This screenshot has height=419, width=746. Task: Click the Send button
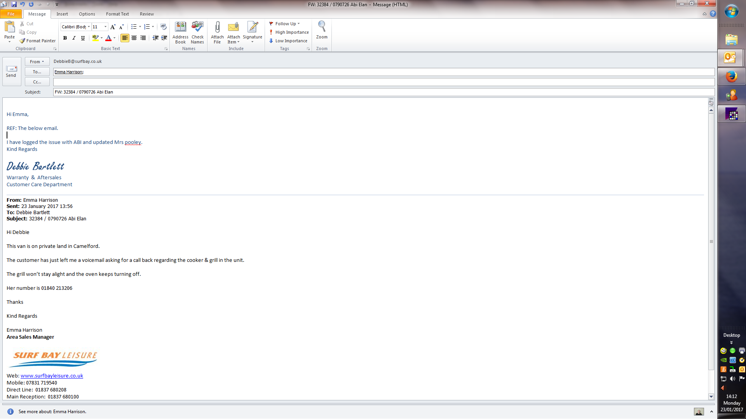tap(11, 71)
